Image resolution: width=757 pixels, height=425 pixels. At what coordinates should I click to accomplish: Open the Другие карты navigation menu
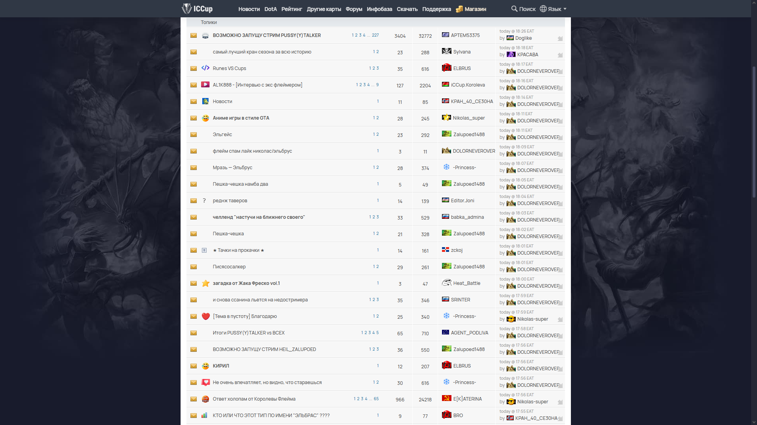point(324,9)
